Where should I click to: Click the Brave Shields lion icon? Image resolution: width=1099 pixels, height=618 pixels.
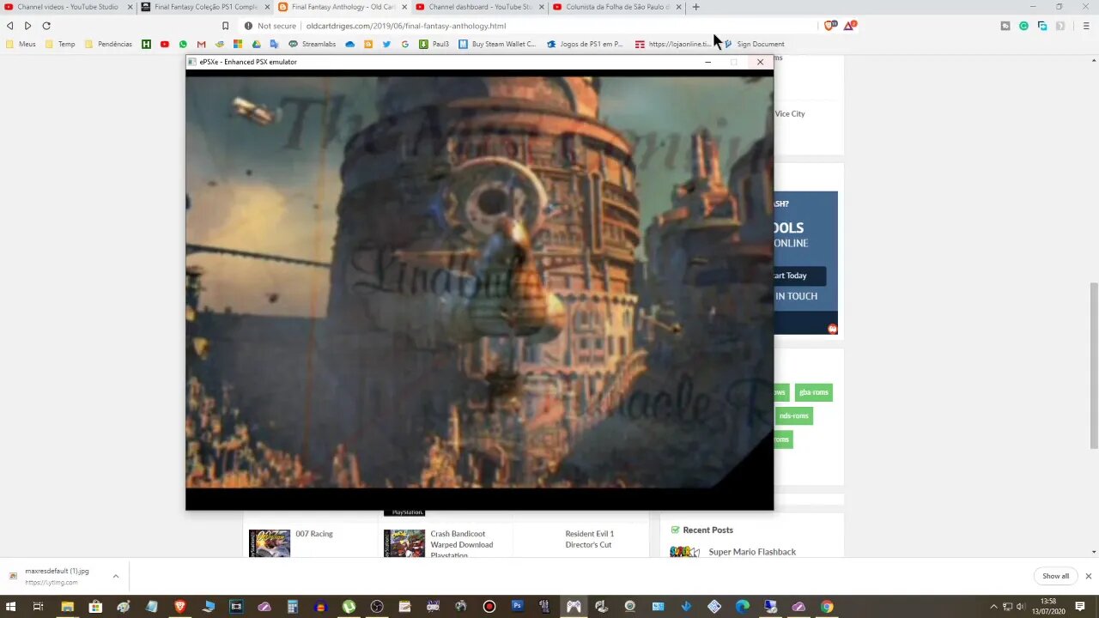tap(829, 26)
